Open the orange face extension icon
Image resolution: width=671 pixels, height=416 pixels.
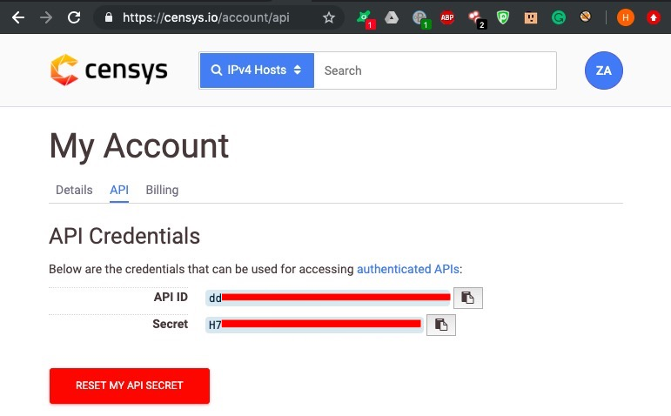click(x=531, y=17)
